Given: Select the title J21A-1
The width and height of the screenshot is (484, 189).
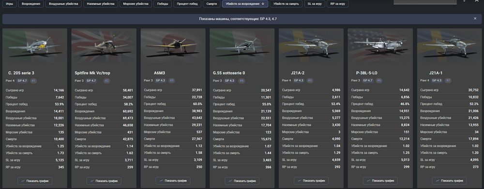Looking at the screenshot, I should (436, 73).
